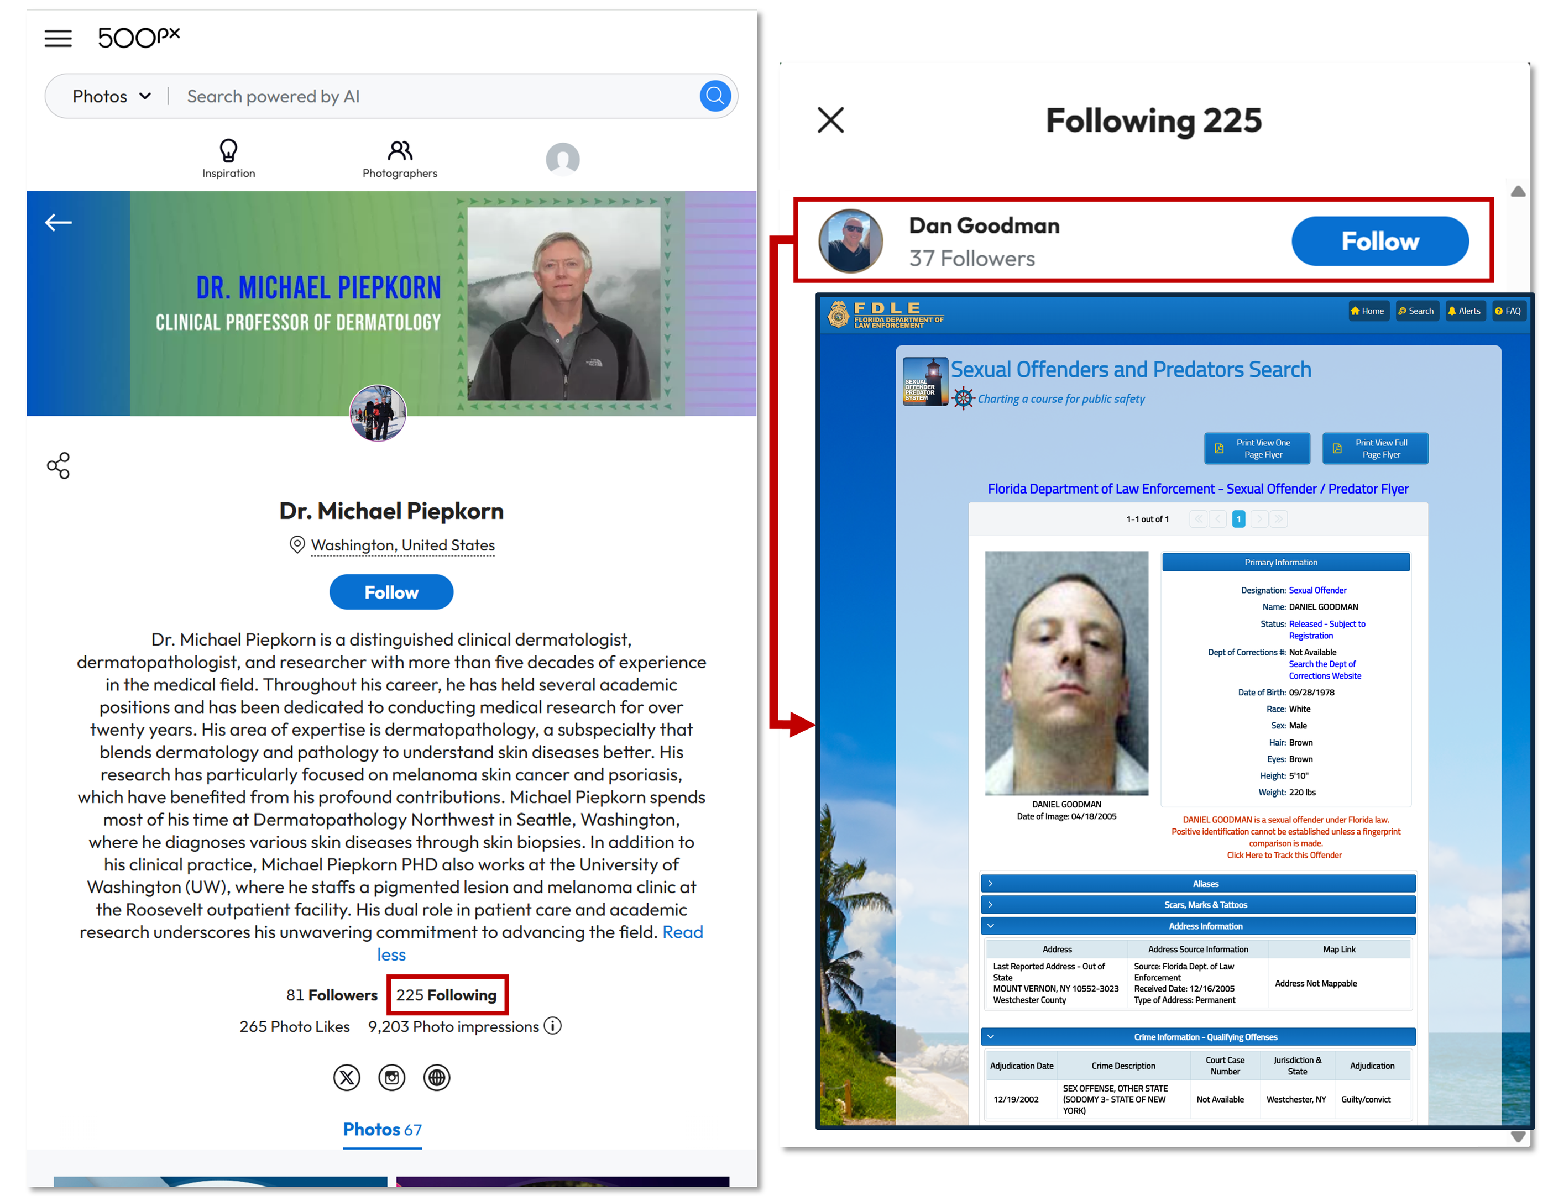Click the '265 Photo Likes' stat
The width and height of the screenshot is (1548, 1196).
tap(294, 1027)
